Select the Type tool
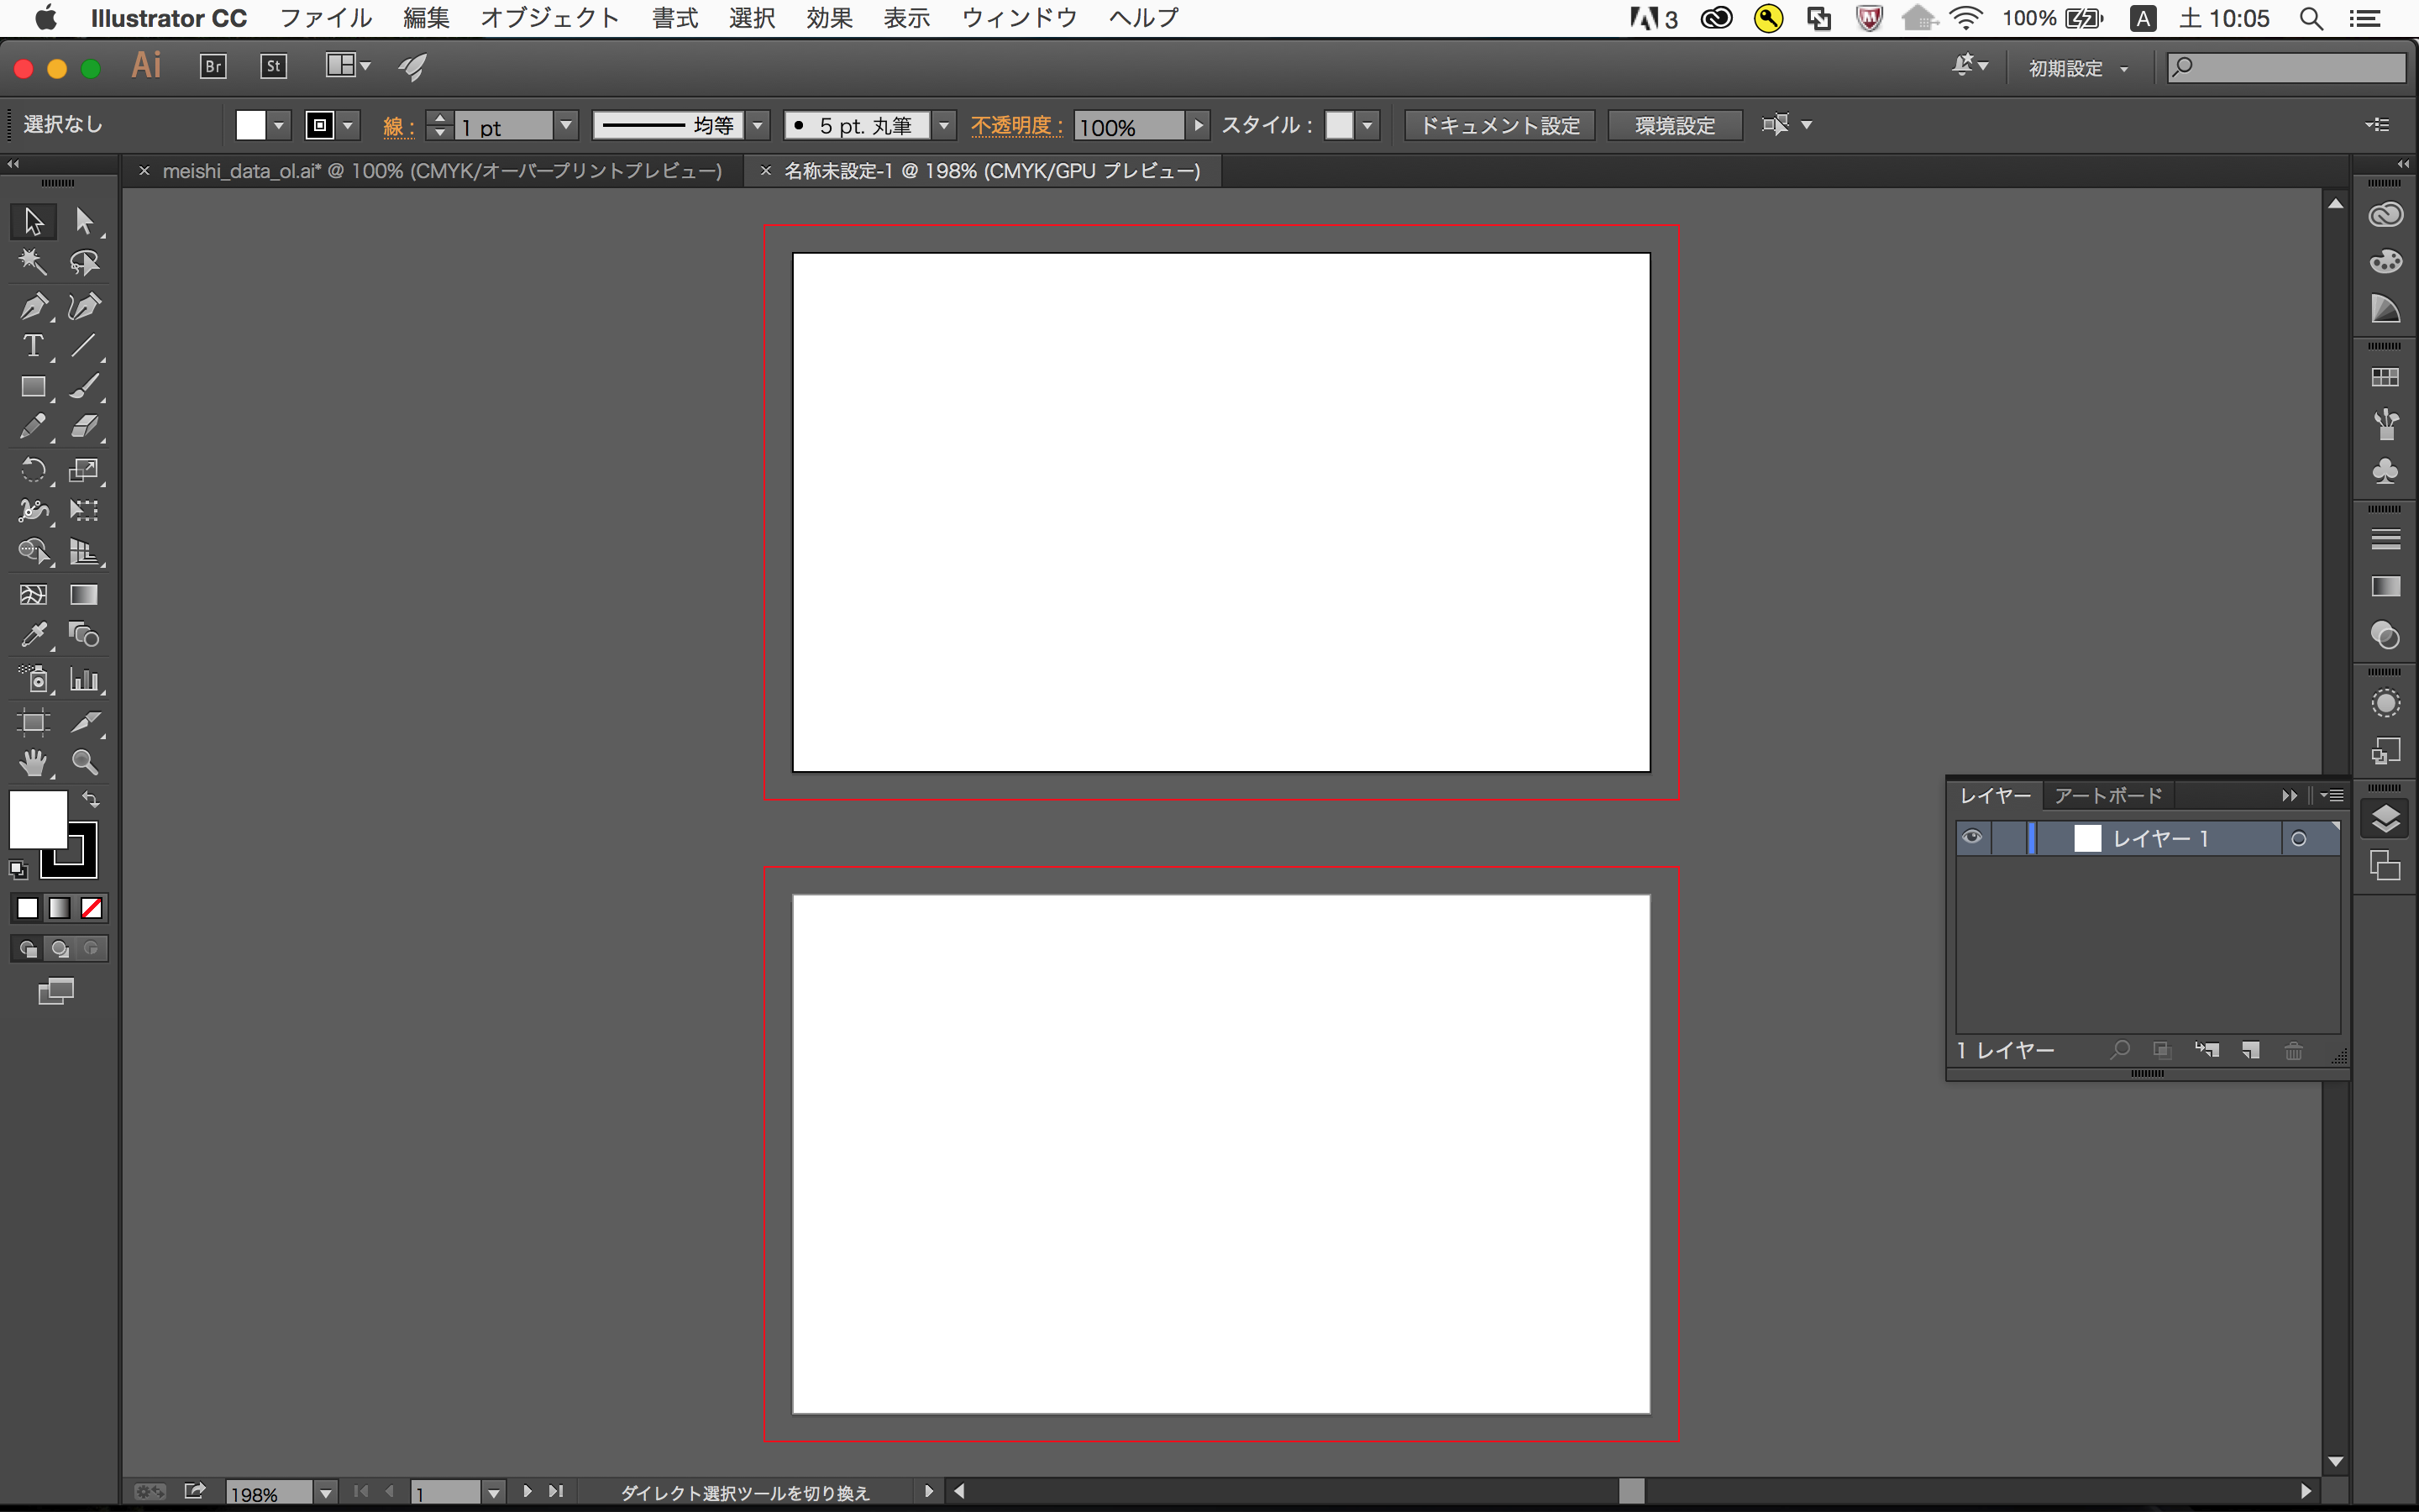This screenshot has width=2419, height=1512. coord(33,346)
